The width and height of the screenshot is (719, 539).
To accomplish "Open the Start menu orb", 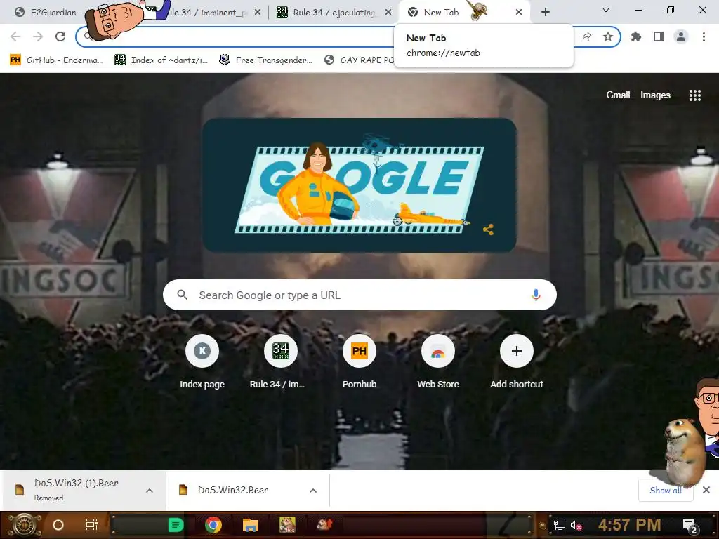I will [x=25, y=525].
